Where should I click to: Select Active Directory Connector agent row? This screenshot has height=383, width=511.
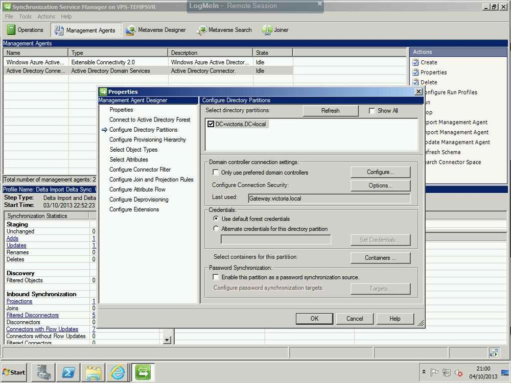[148, 70]
